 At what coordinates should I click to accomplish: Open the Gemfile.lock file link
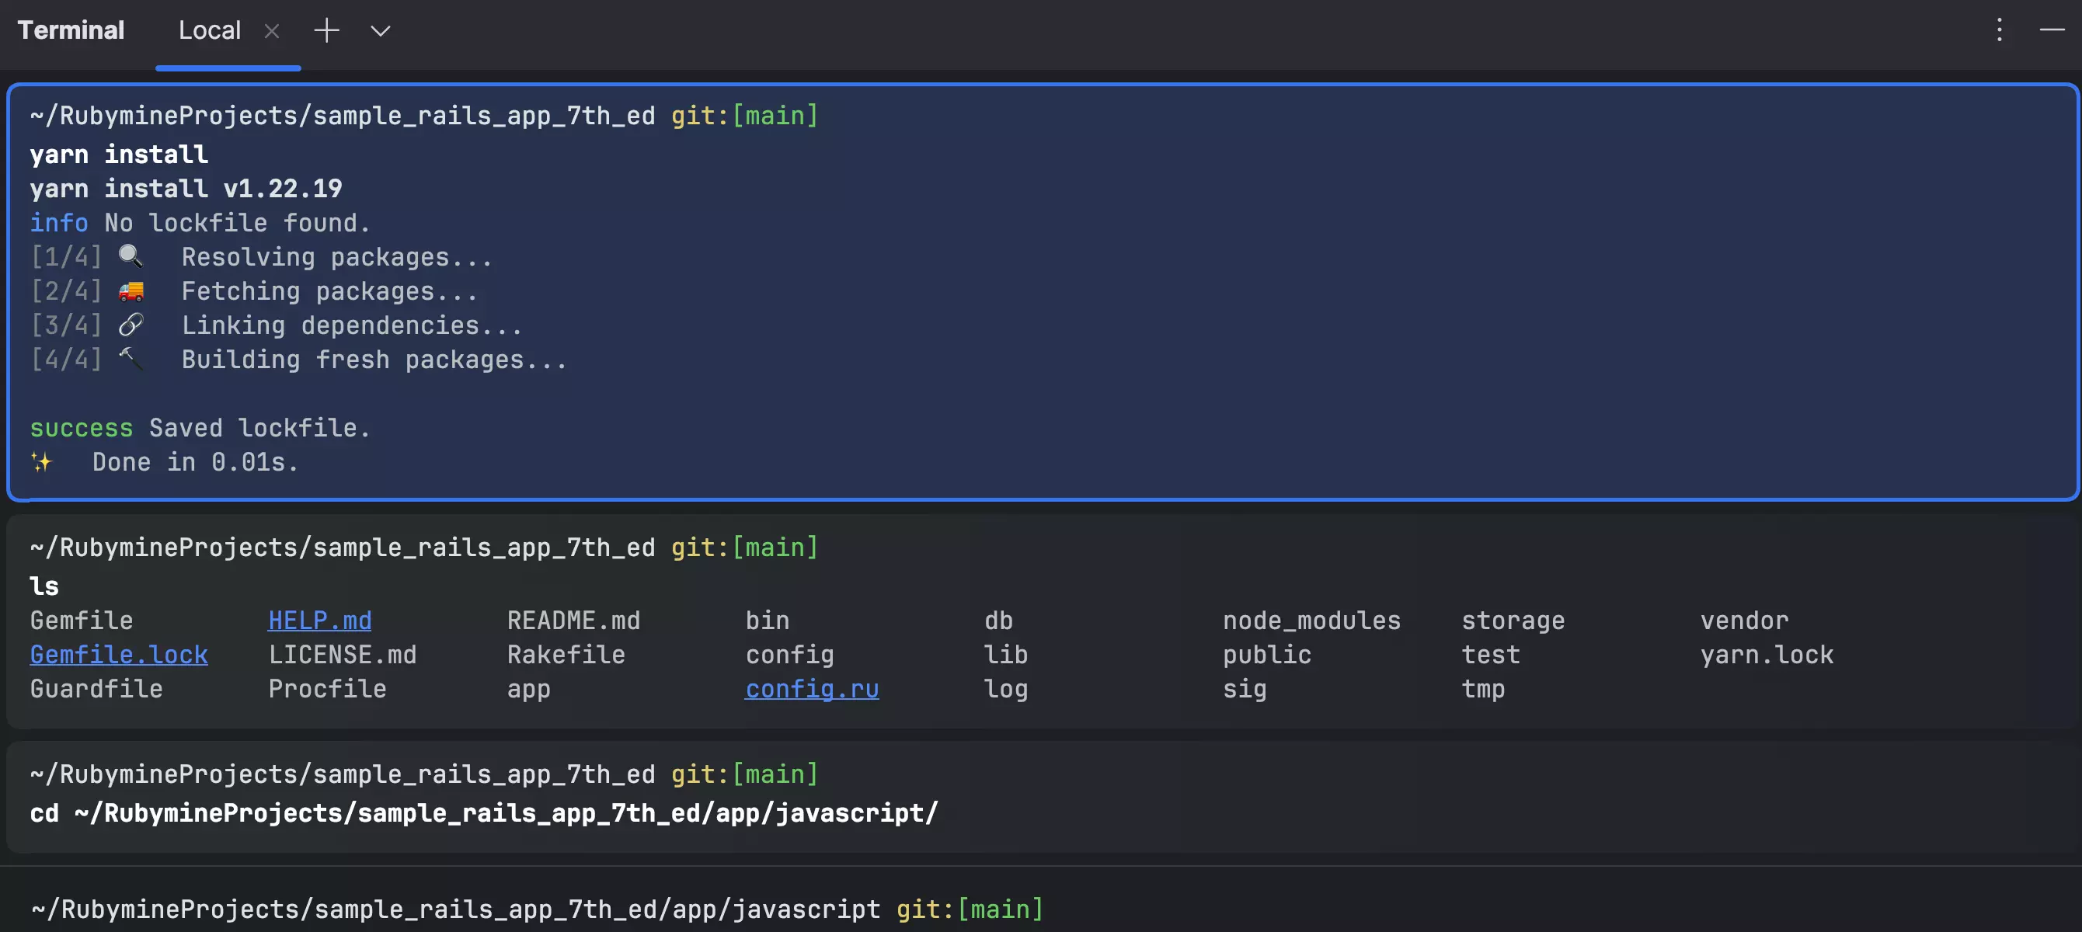119,654
